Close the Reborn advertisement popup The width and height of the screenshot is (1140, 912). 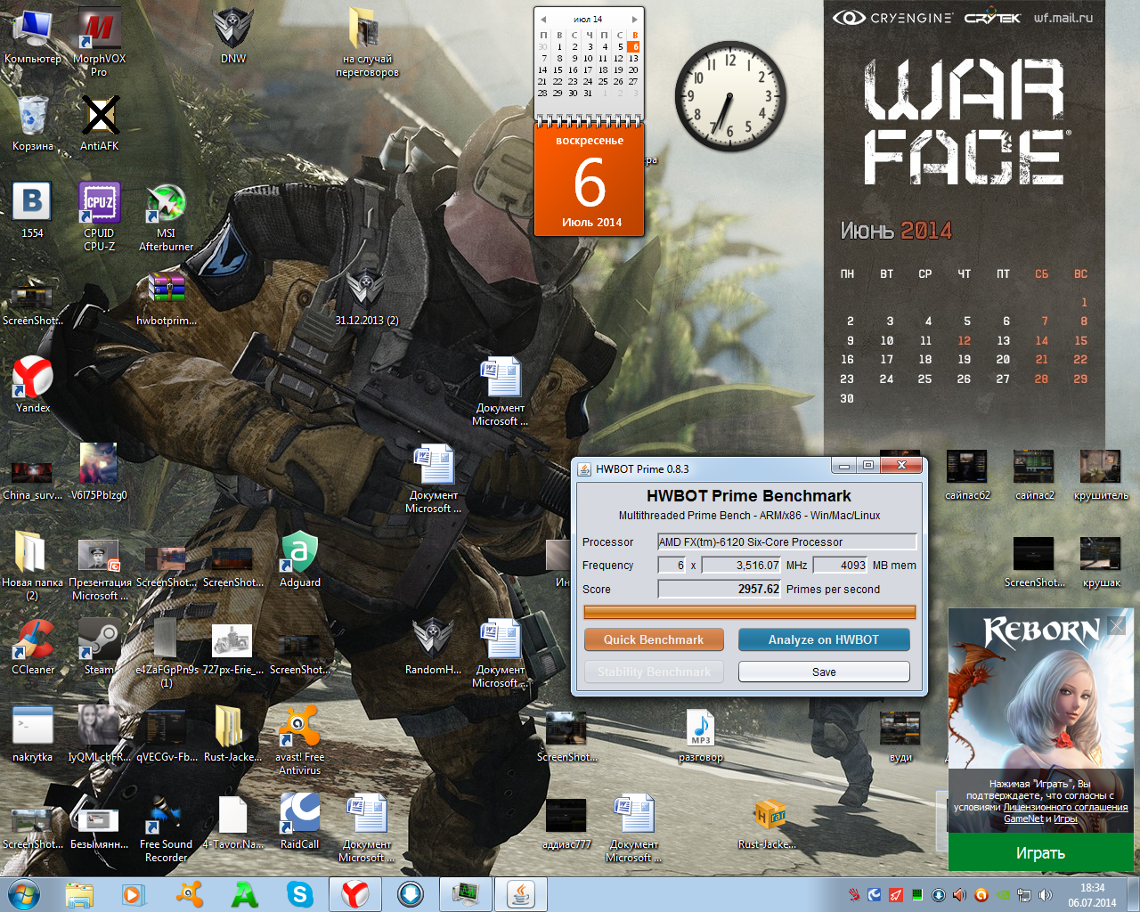pos(1117,626)
